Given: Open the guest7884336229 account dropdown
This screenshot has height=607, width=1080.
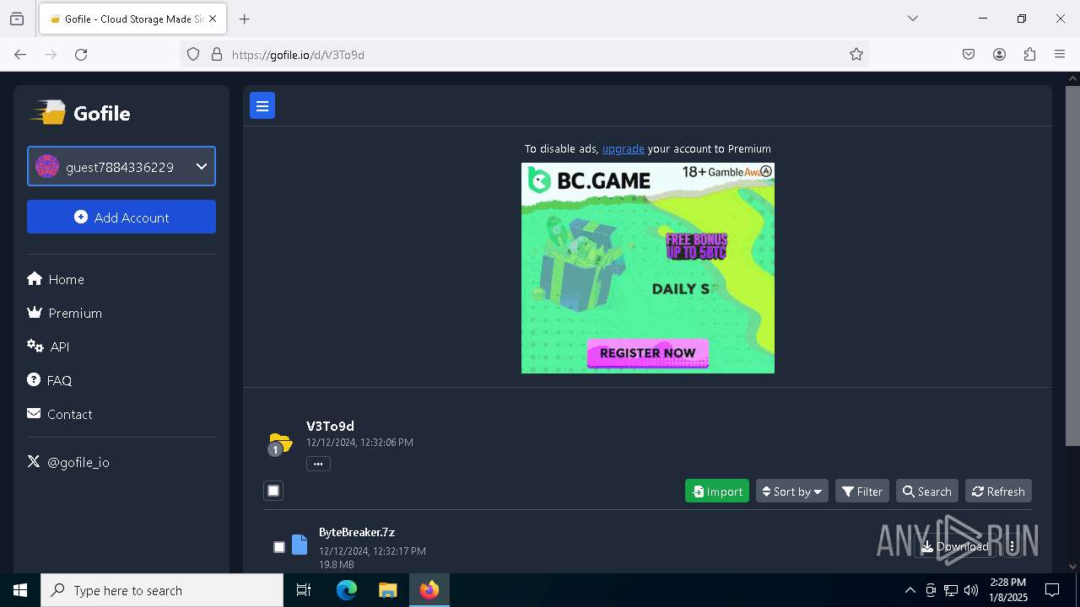Looking at the screenshot, I should click(x=121, y=166).
